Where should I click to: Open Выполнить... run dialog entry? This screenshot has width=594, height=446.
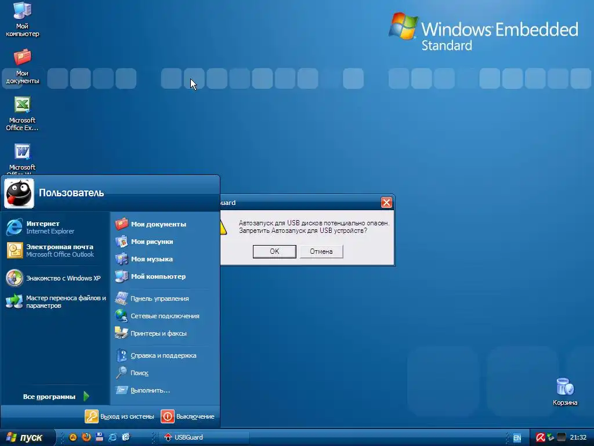coord(165,390)
